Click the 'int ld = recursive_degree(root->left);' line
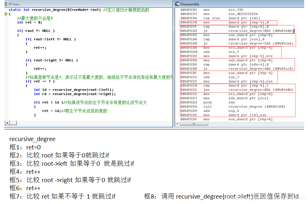The height and width of the screenshot is (204, 308). pyautogui.click(x=74, y=90)
